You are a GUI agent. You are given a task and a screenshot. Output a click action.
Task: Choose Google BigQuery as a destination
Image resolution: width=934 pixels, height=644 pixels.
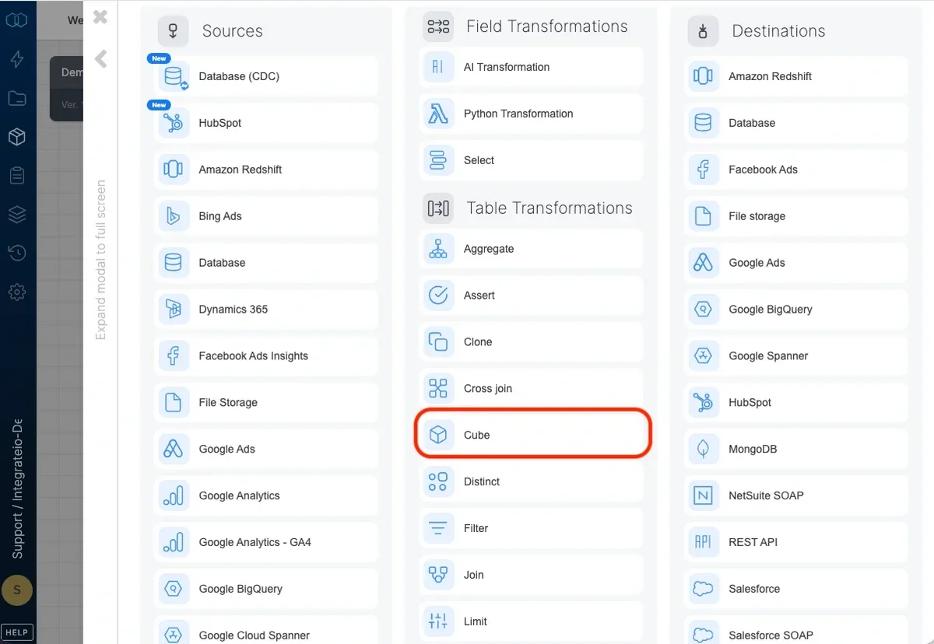[x=794, y=309]
